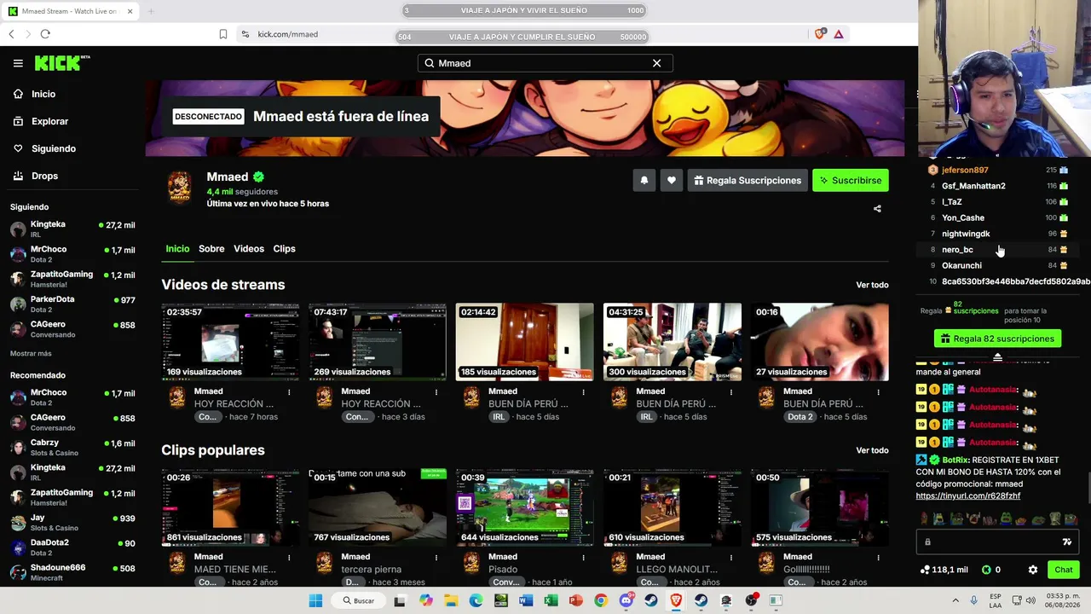Clear the Mmaed search text
The image size is (1091, 614).
656,63
